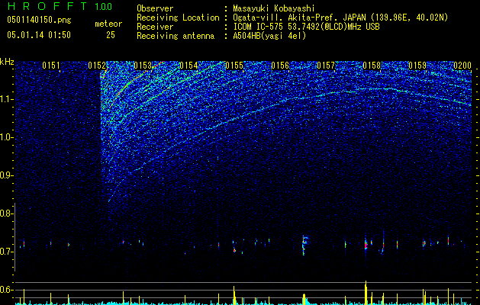Select antenna value A504HB(yagi 4el)
This screenshot has height=305, width=480.
click(x=269, y=36)
